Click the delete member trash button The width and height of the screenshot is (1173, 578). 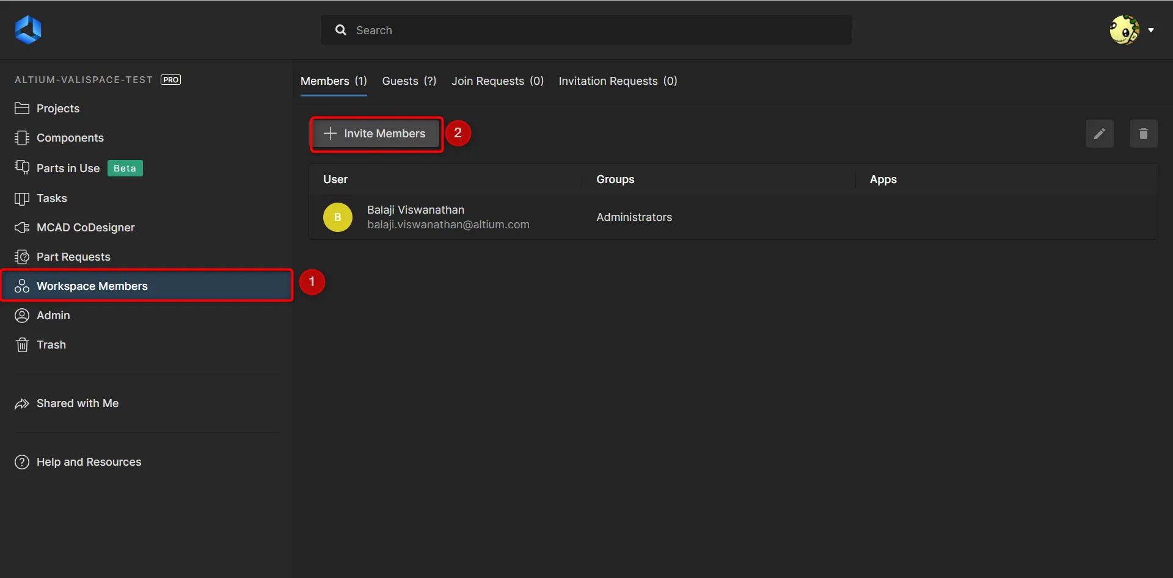click(1144, 134)
